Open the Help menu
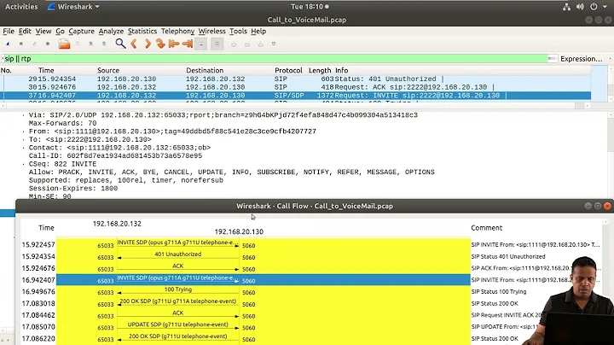 (x=258, y=31)
